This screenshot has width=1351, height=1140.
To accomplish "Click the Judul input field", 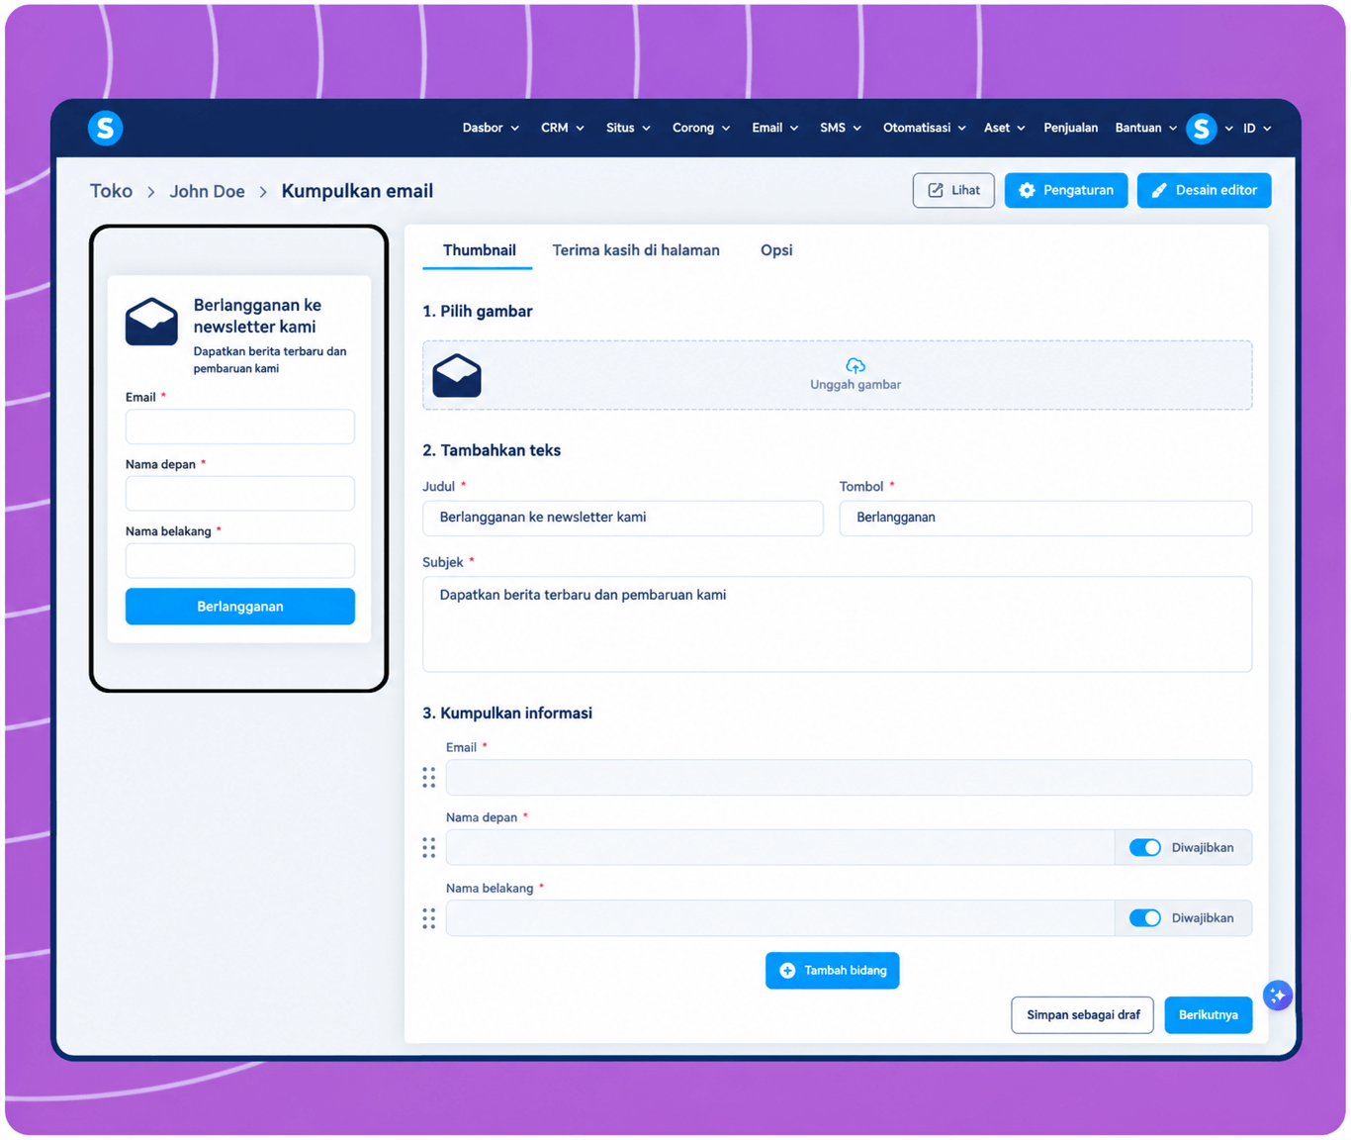I will tap(623, 518).
